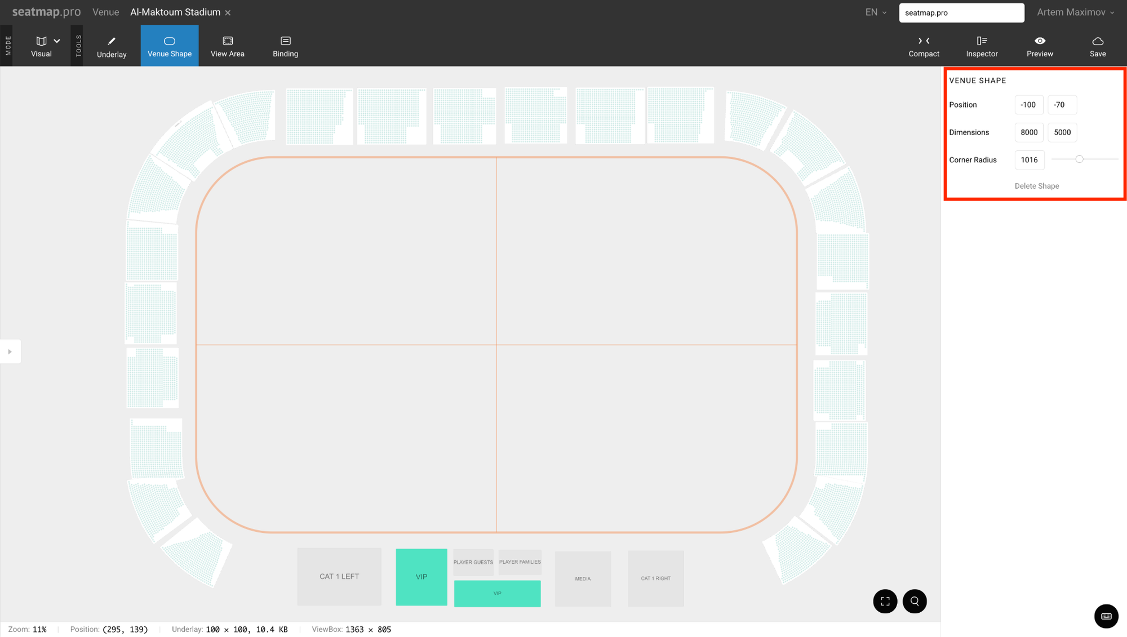Click the fullscreen fit button
This screenshot has width=1127, height=637.
[x=885, y=601]
